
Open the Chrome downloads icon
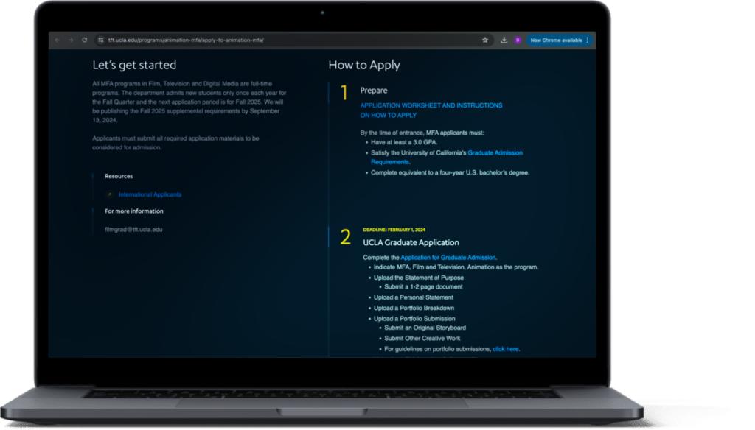504,40
